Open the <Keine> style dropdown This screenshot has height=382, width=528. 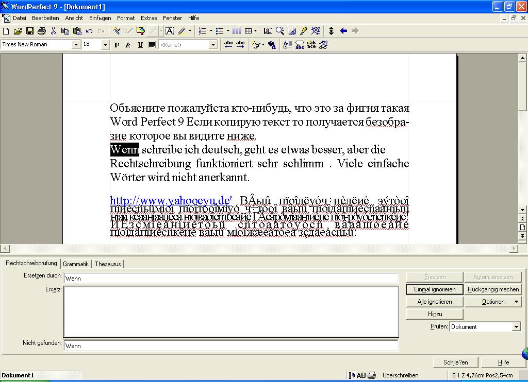coord(213,45)
